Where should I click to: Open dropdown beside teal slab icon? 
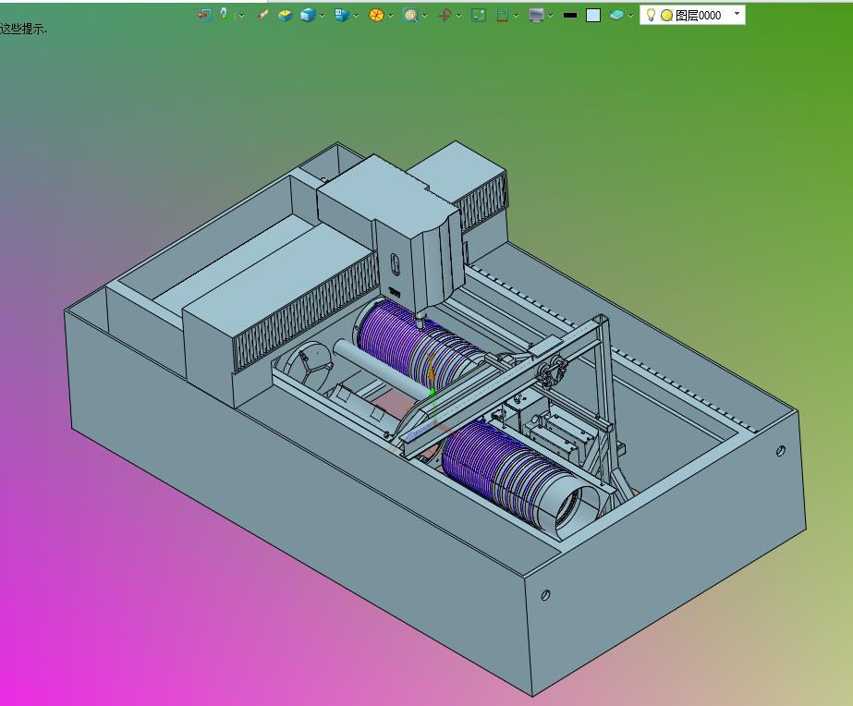pyautogui.click(x=630, y=16)
